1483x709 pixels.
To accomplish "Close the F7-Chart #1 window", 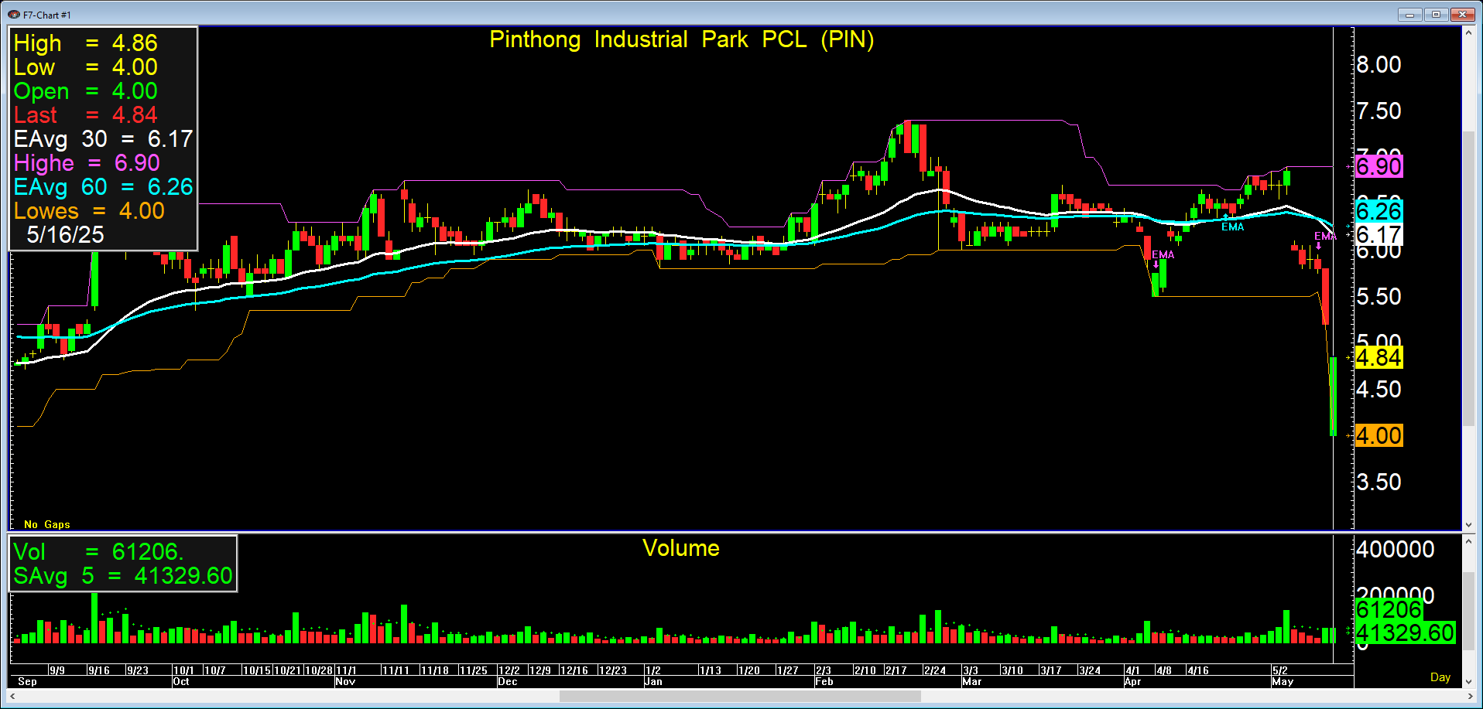I will click(1462, 15).
